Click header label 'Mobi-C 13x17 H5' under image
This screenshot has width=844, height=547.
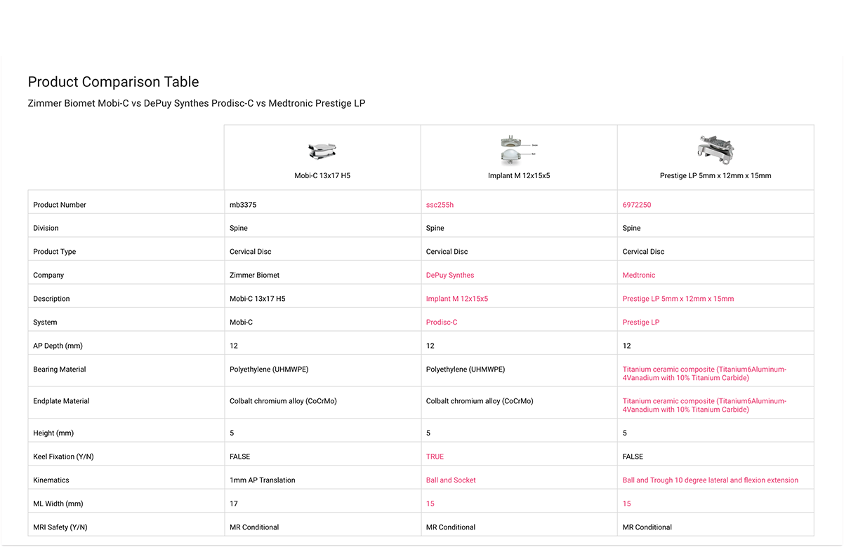(322, 176)
